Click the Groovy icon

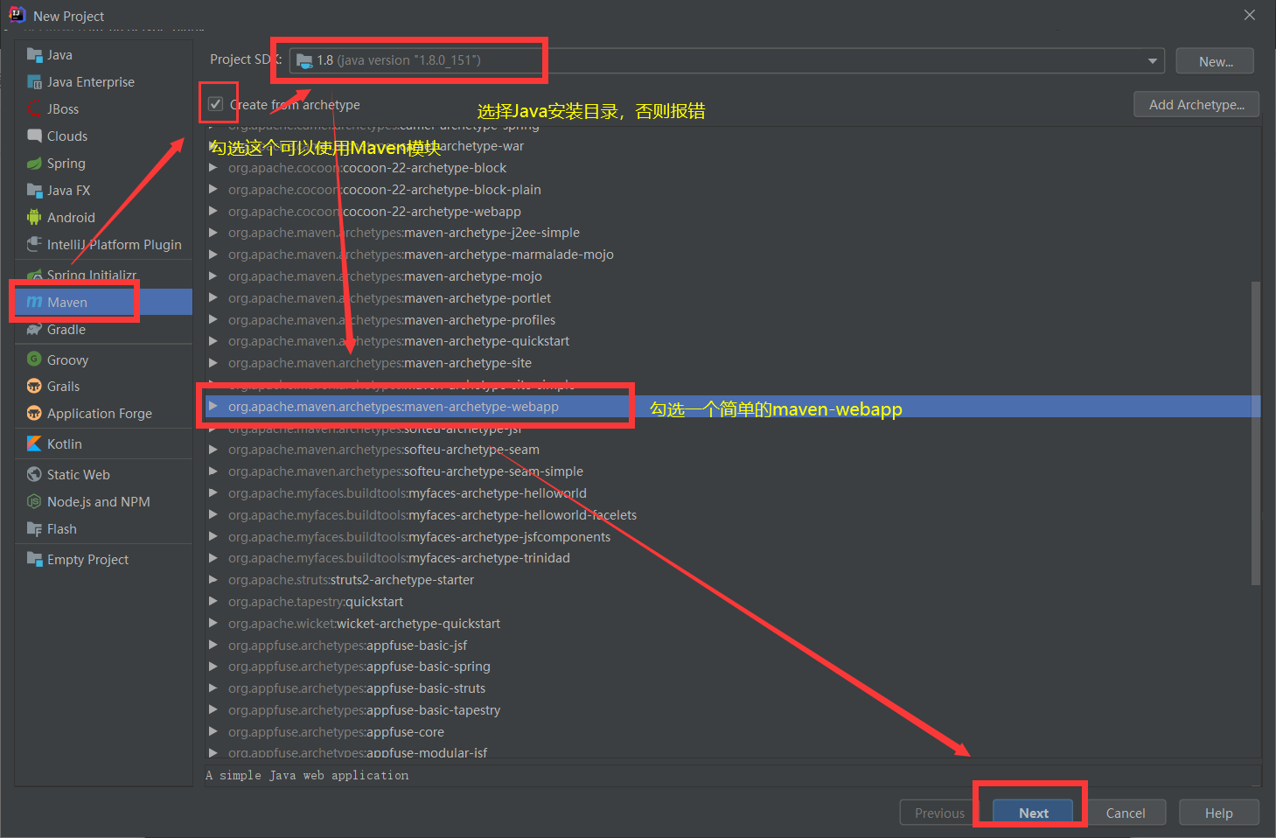pyautogui.click(x=34, y=360)
